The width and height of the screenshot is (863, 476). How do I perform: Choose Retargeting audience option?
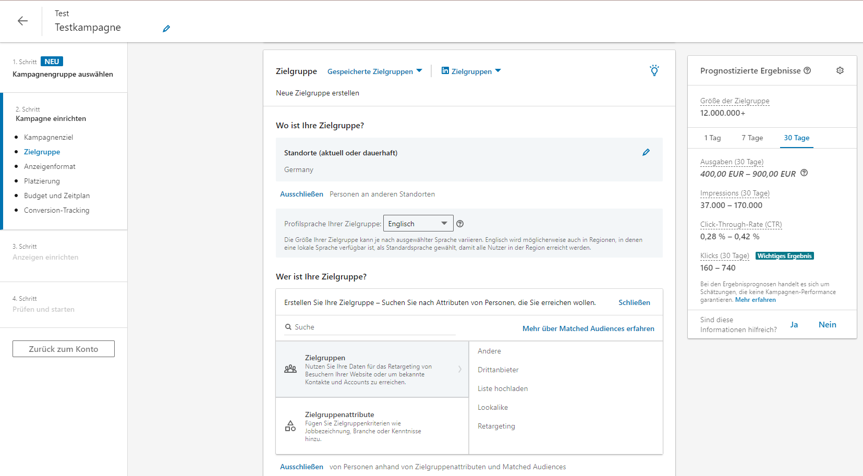tap(496, 426)
